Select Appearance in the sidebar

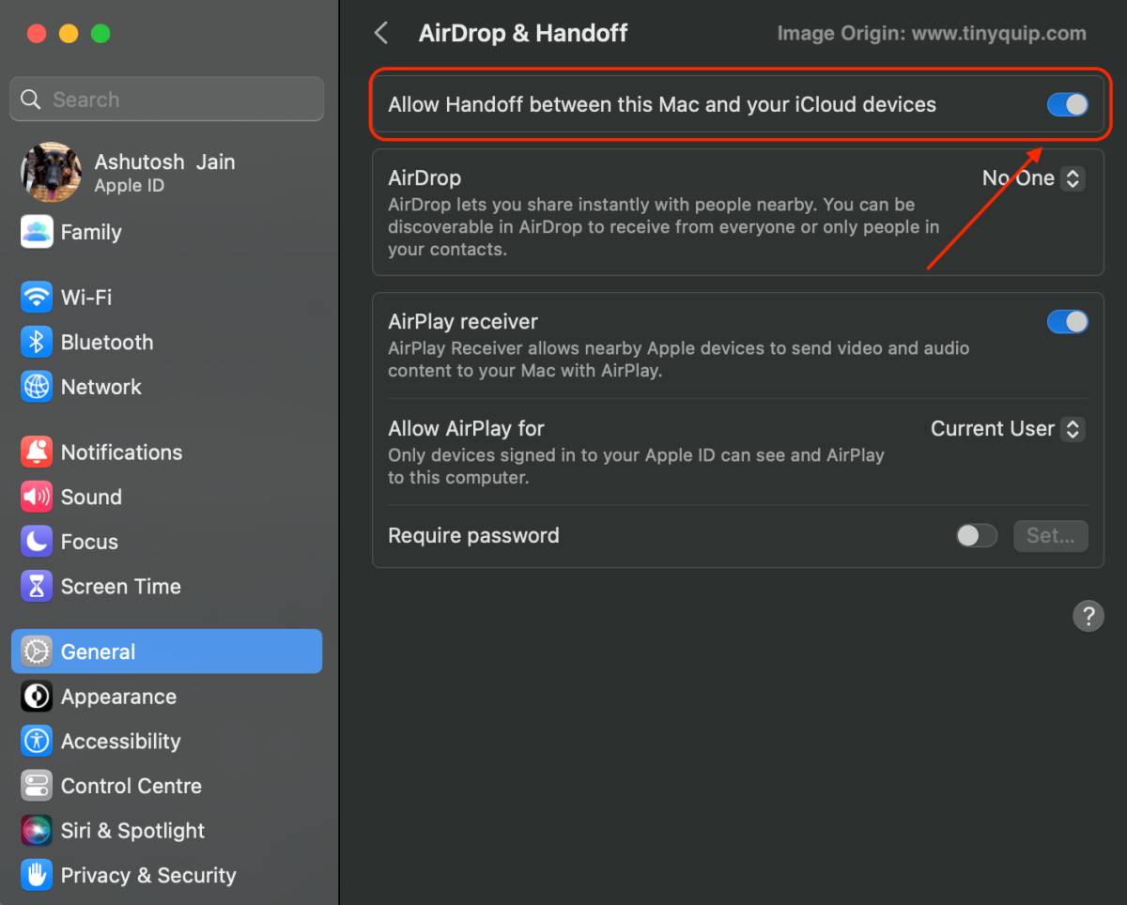[118, 697]
